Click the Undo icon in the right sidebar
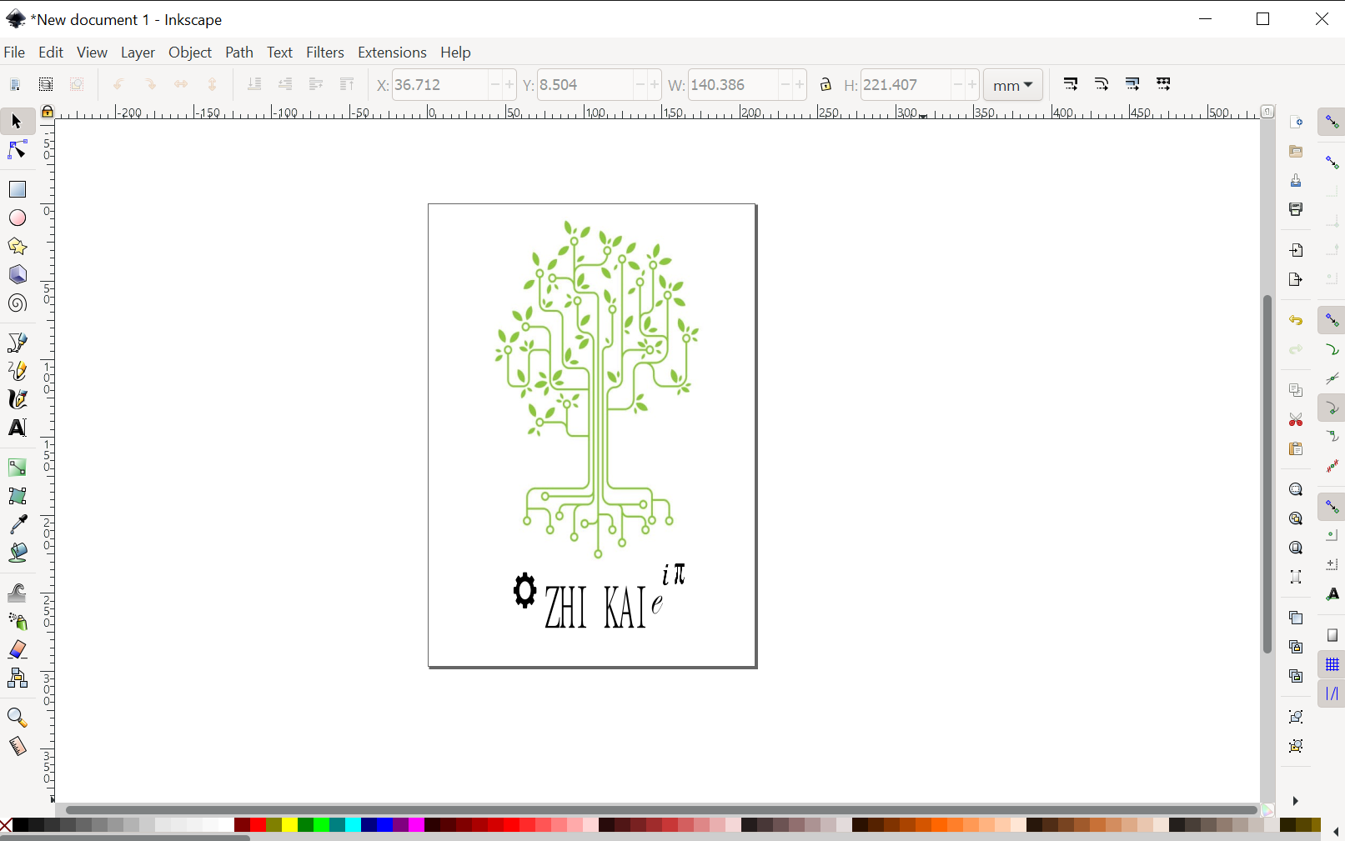Image resolution: width=1345 pixels, height=841 pixels. [1295, 319]
